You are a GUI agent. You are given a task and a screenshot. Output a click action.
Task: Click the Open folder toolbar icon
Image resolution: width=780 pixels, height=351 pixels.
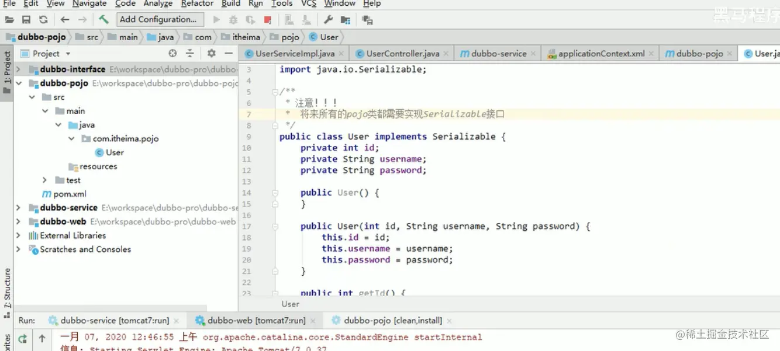click(x=9, y=20)
